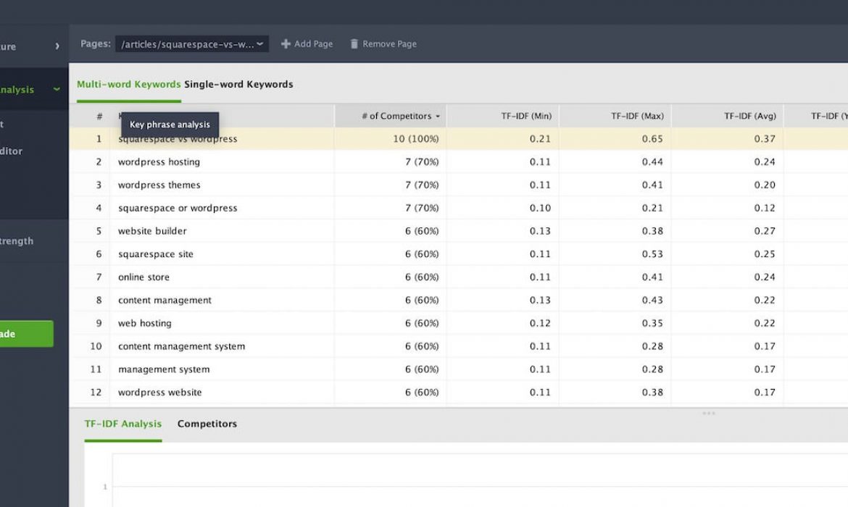The width and height of the screenshot is (848, 507).
Task: Click the green button in the sidebar
Action: 27,333
